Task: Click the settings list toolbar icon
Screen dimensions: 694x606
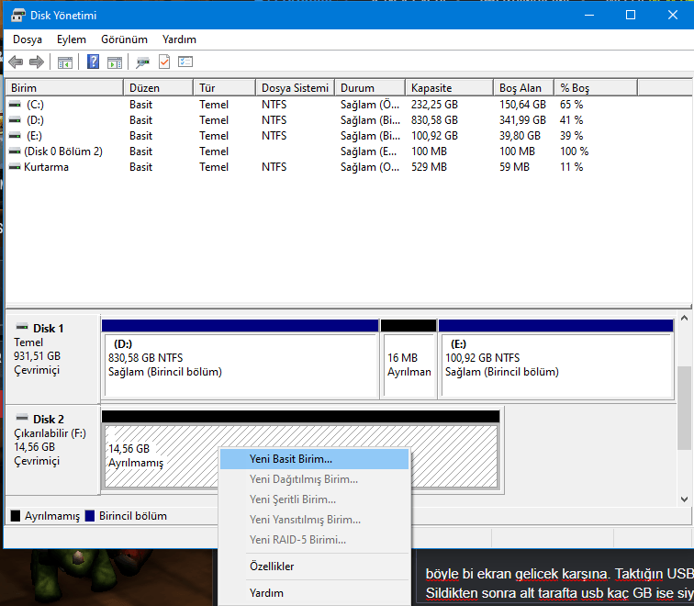Action: 185,62
